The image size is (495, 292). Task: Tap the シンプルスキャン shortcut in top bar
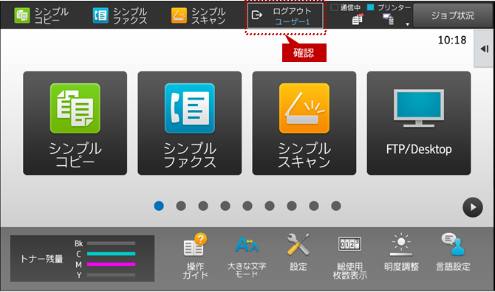(199, 15)
